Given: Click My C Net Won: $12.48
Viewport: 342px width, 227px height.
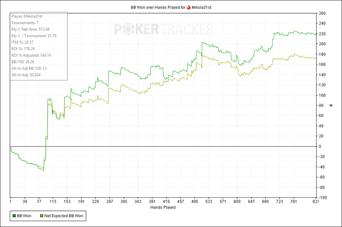Looking at the screenshot, I should pos(30,29).
